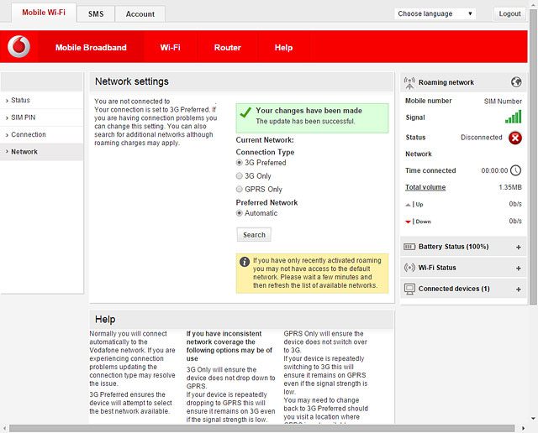This screenshot has width=538, height=433.
Task: Switch to the SMS tab
Action: pyautogui.click(x=96, y=14)
